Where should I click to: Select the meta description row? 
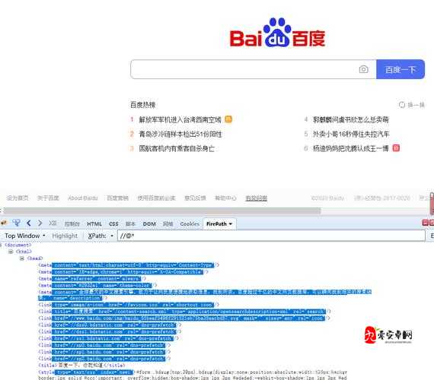click(205, 295)
